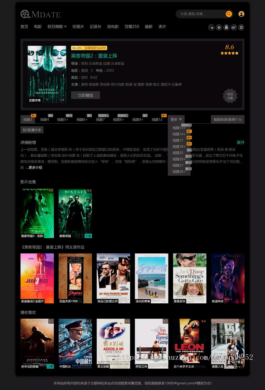Viewport: 265px width, 390px height.
Task: Collapse the 更多 sources dropdown
Action: pos(176,119)
